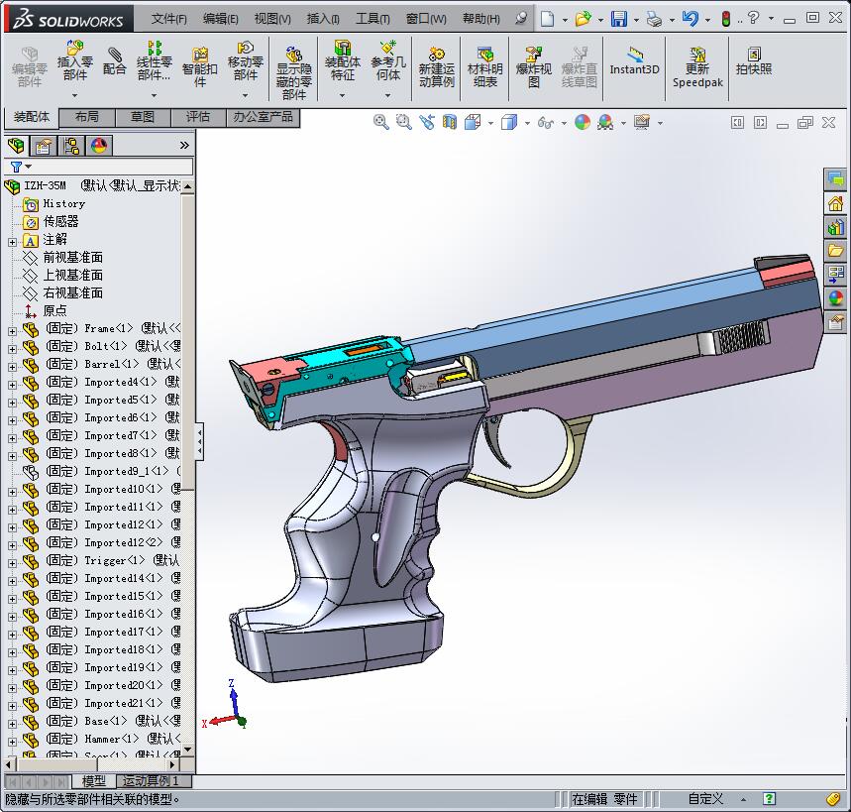
Task: Switch to the 布局 tab
Action: (87, 117)
